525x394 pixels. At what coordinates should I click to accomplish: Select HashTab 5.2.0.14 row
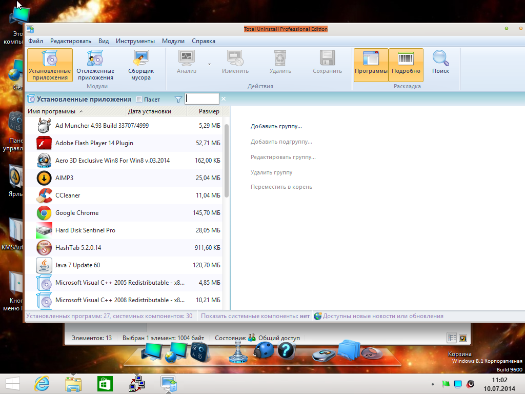[x=124, y=248]
